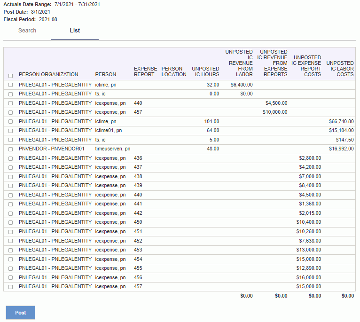Check the row with $10,000.00 expense revenue
Screen dimensions: 360x322
10,112
